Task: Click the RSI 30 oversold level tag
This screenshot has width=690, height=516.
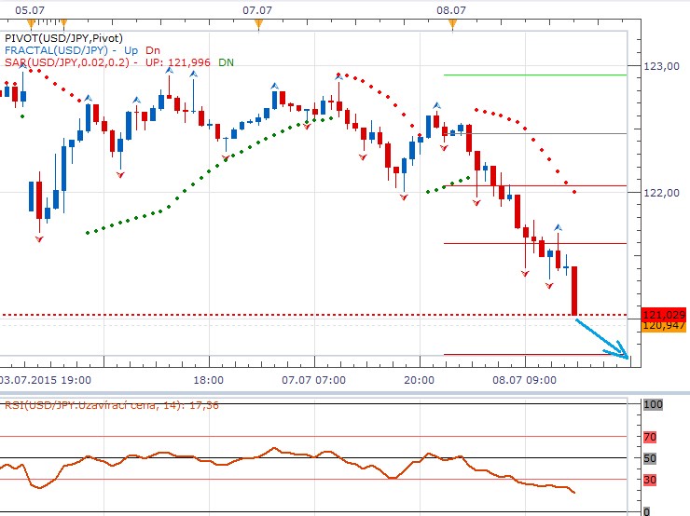Action: pyautogui.click(x=650, y=480)
